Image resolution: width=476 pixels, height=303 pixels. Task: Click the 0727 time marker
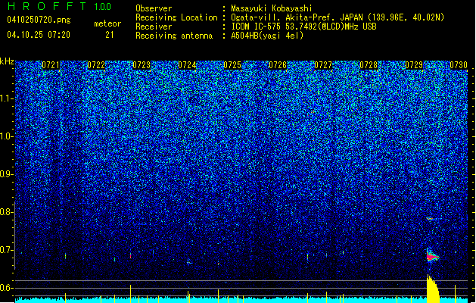point(323,65)
